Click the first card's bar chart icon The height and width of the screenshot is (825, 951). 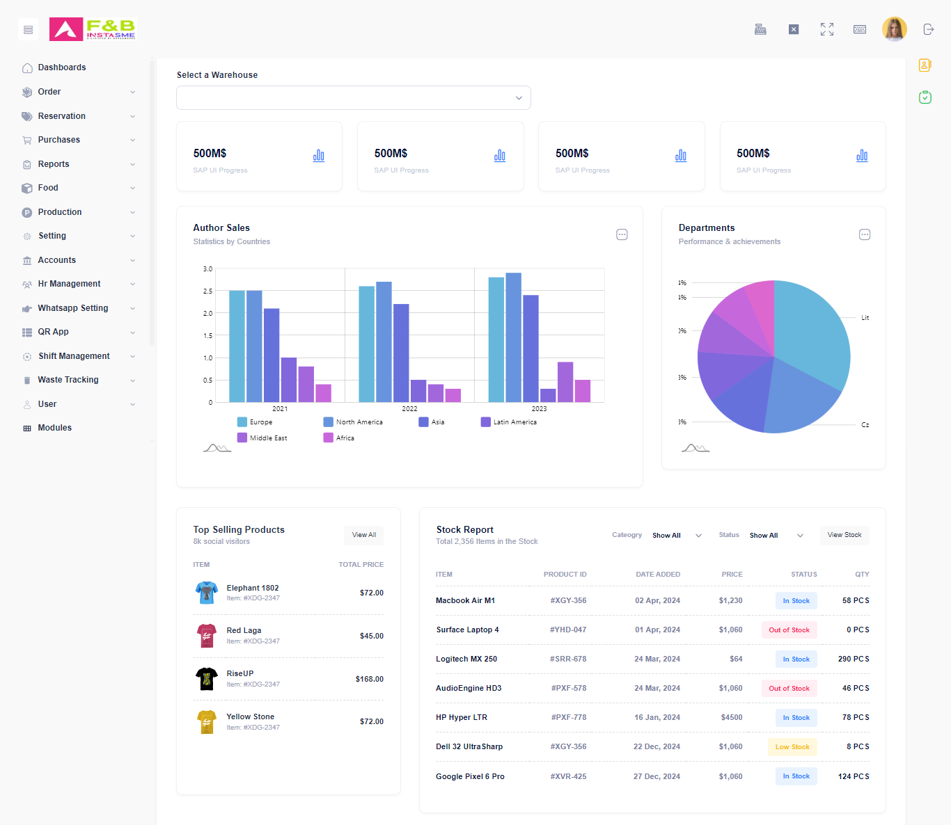click(319, 156)
